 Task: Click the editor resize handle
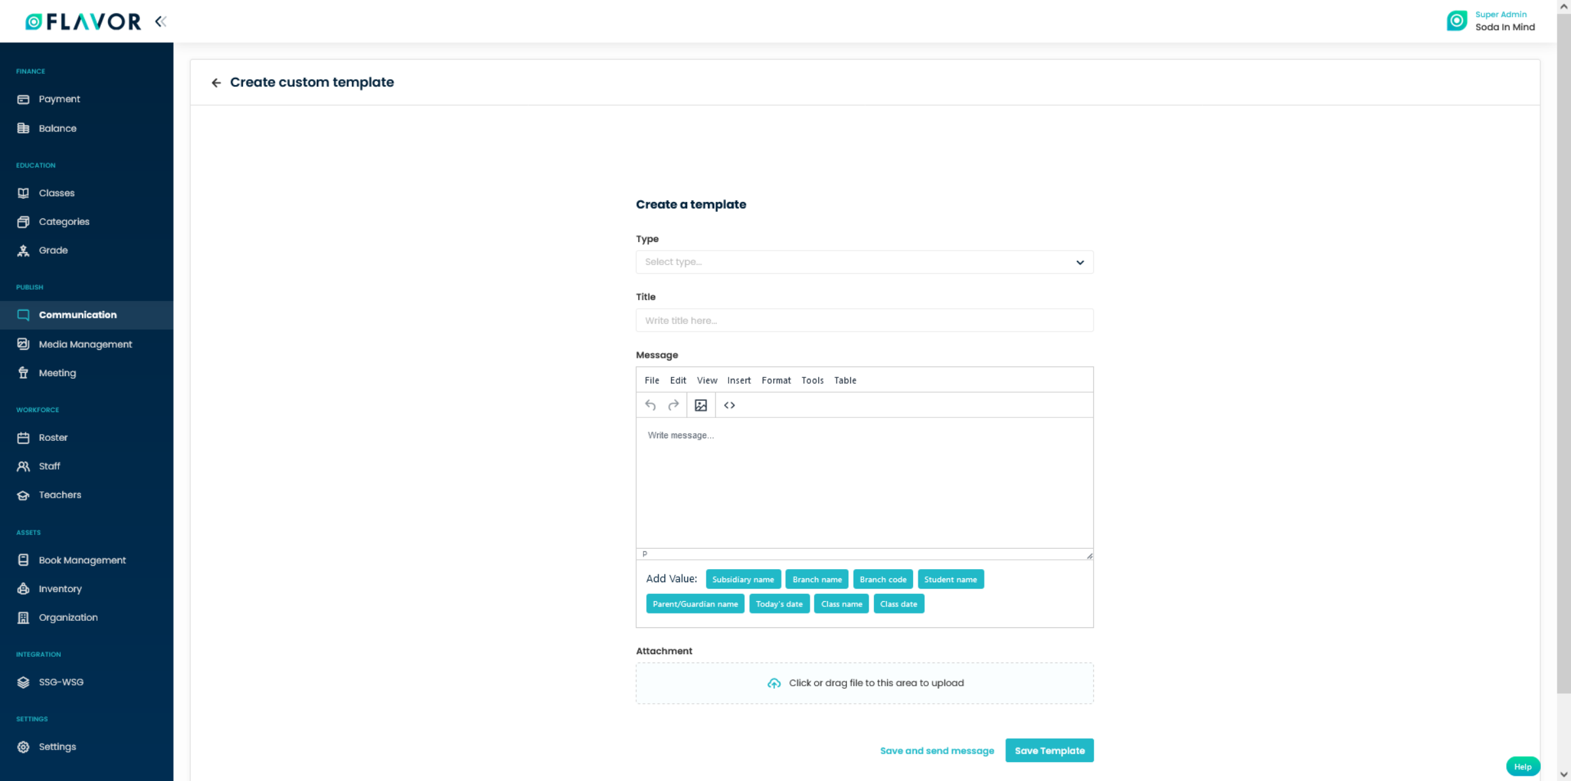pos(1089,555)
